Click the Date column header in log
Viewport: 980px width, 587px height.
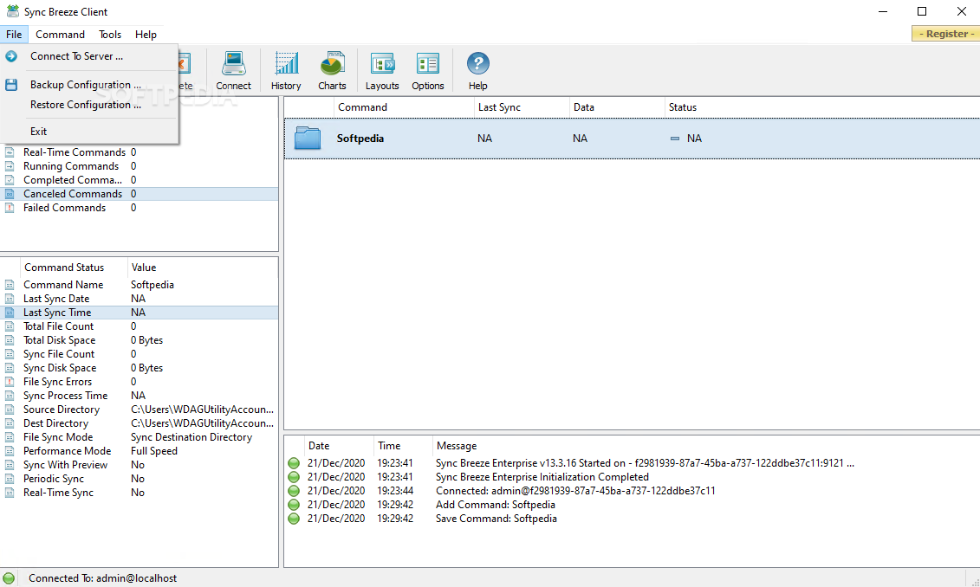point(338,446)
